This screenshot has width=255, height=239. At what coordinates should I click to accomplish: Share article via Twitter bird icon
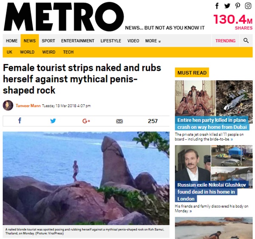(53, 121)
